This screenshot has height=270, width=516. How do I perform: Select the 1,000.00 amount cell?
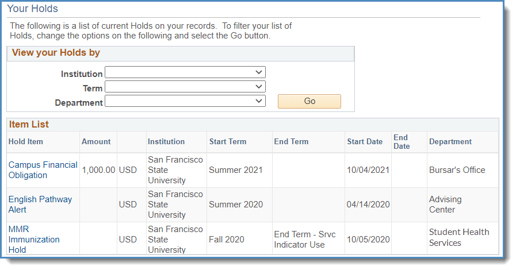(x=98, y=170)
